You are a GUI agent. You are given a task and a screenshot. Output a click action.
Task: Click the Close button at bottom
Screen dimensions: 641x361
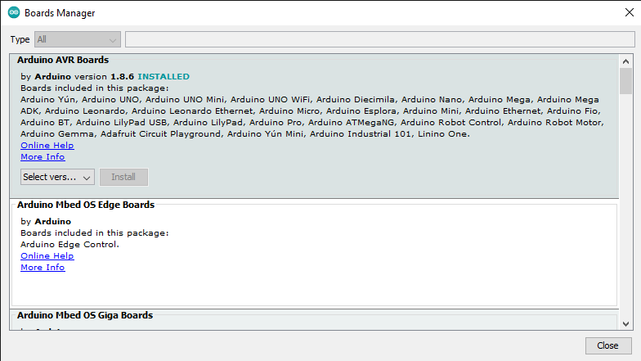(608, 345)
